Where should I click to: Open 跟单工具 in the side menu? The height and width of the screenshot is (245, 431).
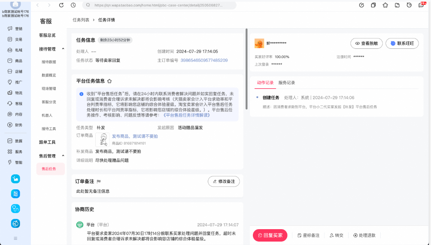coord(47,142)
